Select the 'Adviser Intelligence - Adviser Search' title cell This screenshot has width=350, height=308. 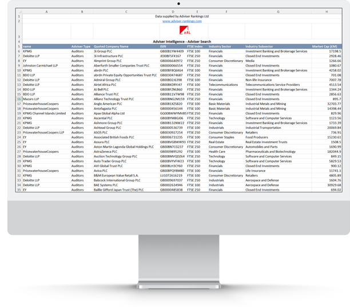pos(182,42)
